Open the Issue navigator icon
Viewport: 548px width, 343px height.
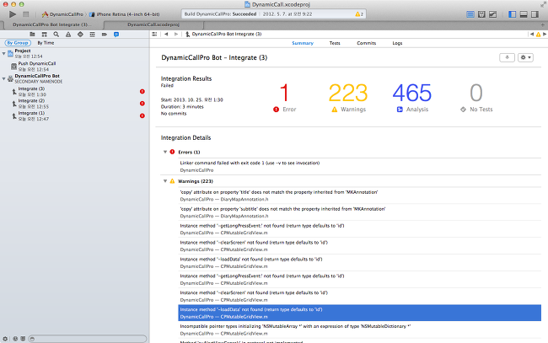[x=68, y=35]
